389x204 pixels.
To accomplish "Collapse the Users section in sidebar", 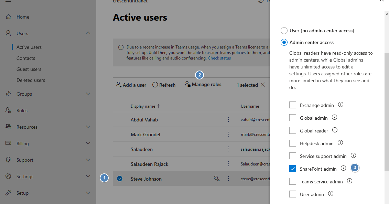I will pos(88,33).
